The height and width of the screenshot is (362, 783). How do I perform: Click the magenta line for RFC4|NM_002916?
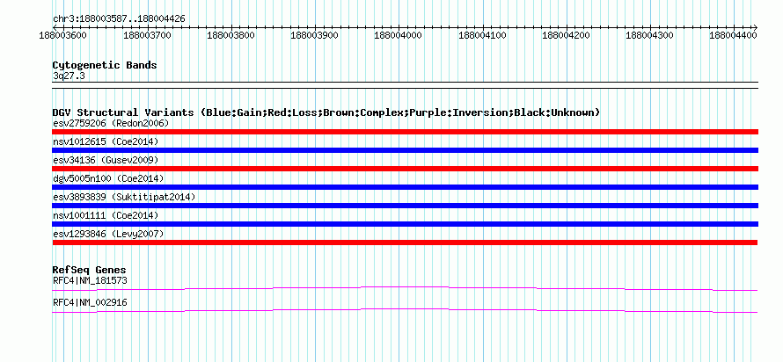point(405,309)
